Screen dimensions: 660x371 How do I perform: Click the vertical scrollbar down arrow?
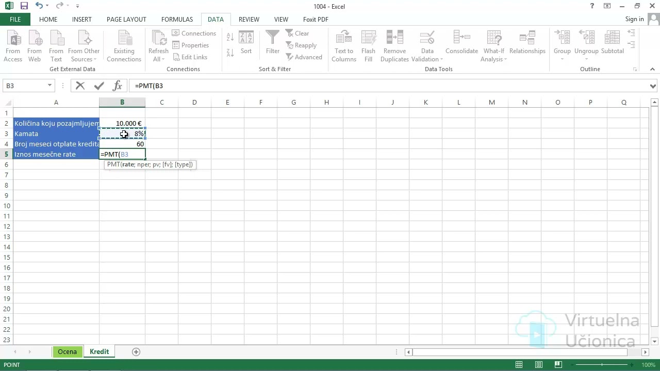655,341
